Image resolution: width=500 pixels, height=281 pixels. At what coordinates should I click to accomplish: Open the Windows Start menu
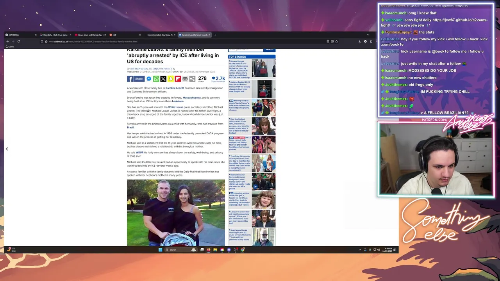click(160, 250)
